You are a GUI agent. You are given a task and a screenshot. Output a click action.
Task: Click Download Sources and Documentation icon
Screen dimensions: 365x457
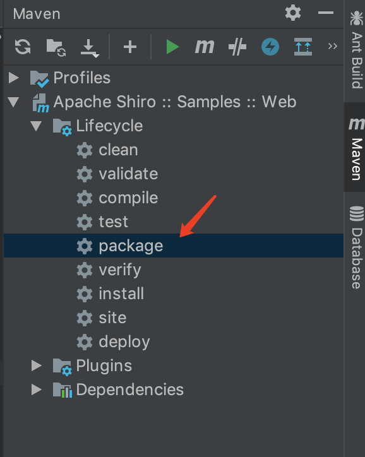(90, 48)
